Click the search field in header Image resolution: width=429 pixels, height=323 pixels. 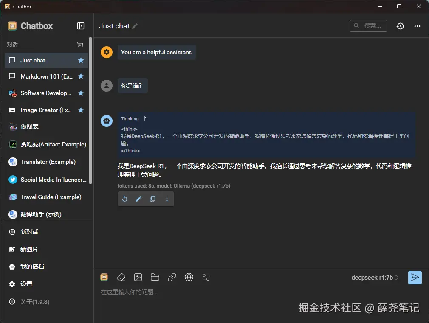click(x=368, y=26)
